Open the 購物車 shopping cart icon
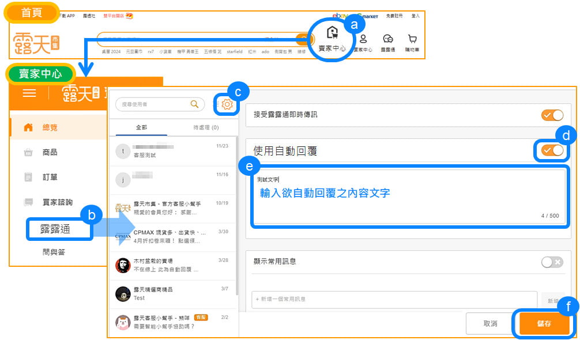The width and height of the screenshot is (580, 340). (x=412, y=42)
